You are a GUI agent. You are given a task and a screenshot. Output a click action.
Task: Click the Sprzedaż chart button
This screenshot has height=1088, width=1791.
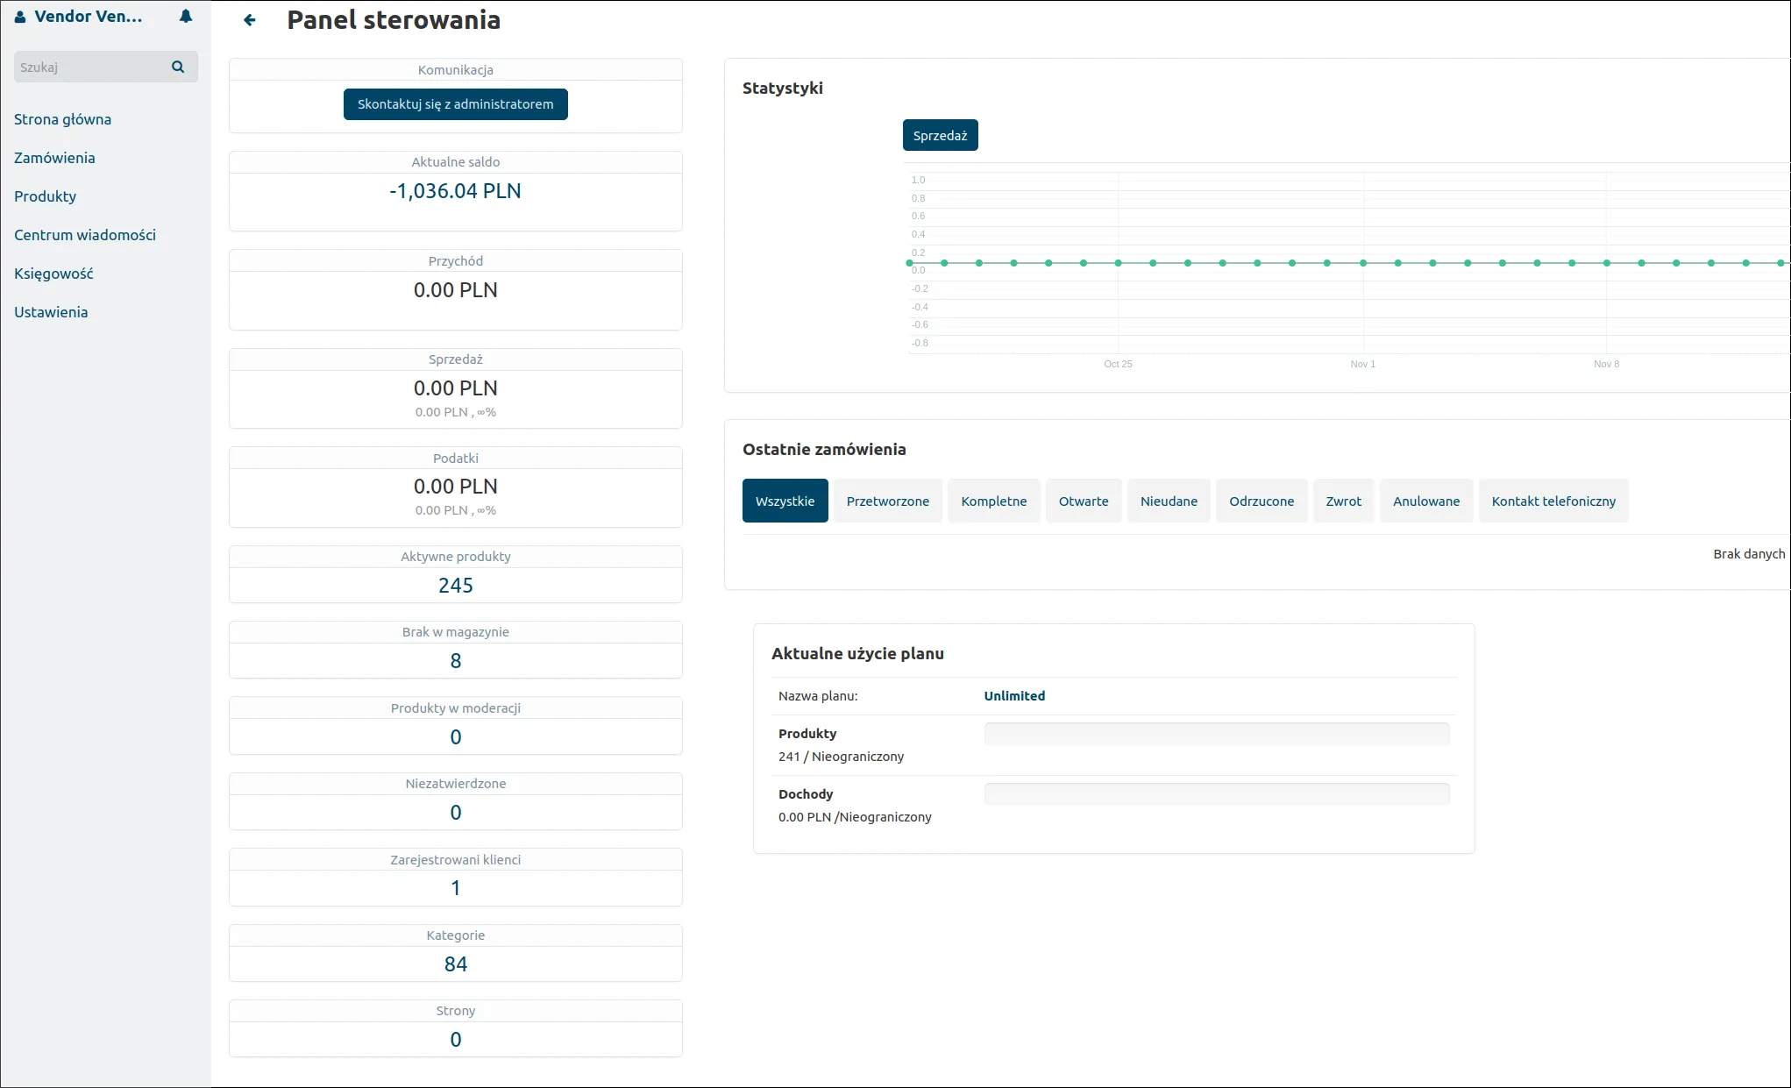[941, 135]
